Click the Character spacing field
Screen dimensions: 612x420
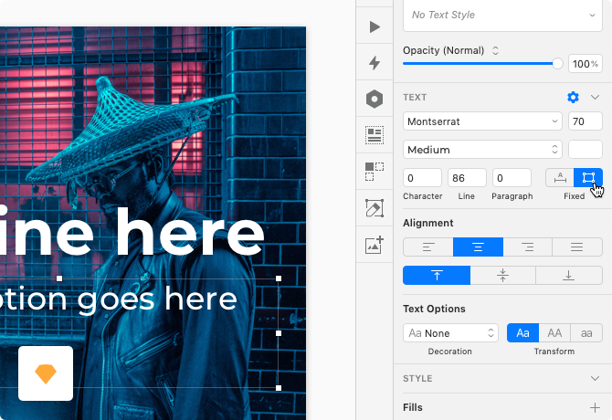click(422, 178)
